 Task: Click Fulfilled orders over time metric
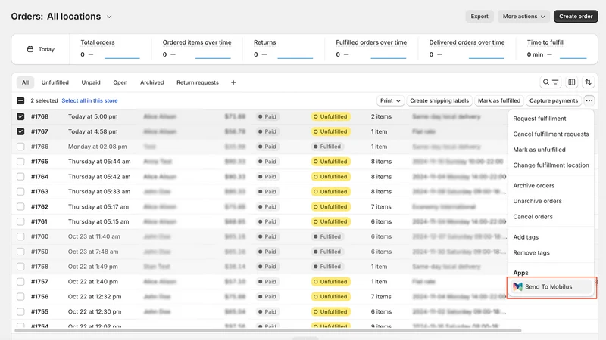click(371, 48)
